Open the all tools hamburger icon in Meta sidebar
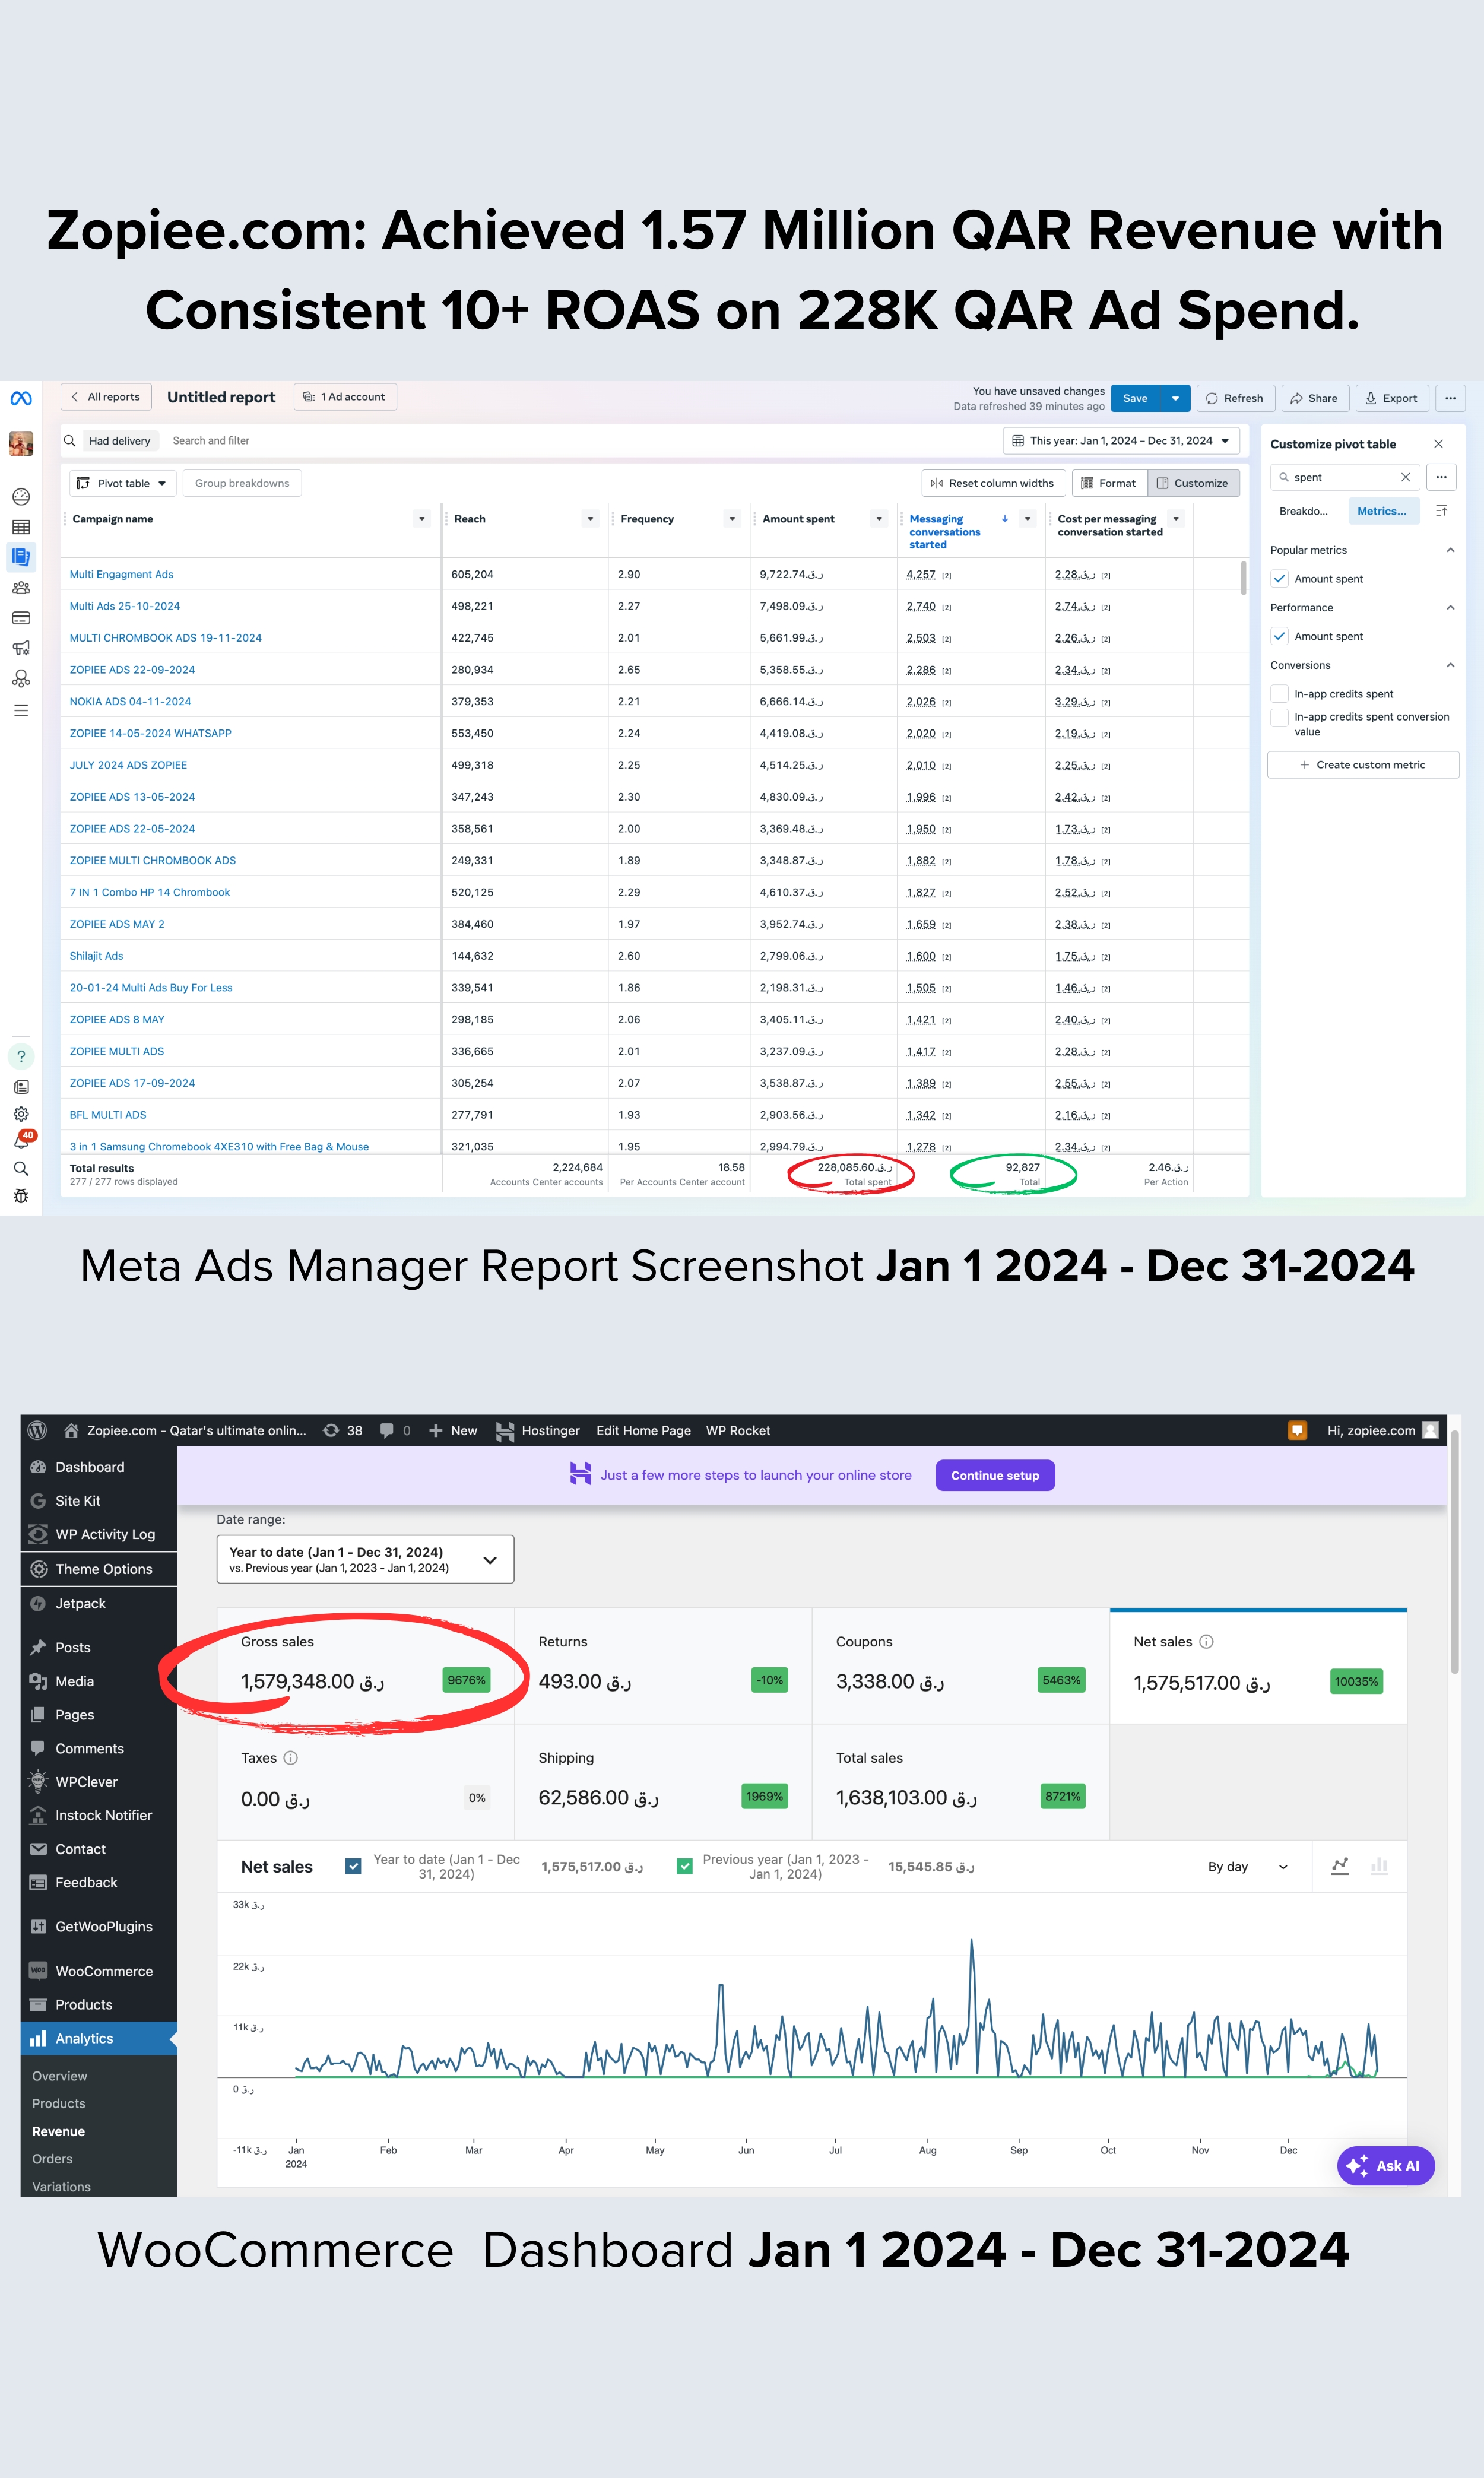Image resolution: width=1484 pixels, height=2478 pixels. [21, 710]
